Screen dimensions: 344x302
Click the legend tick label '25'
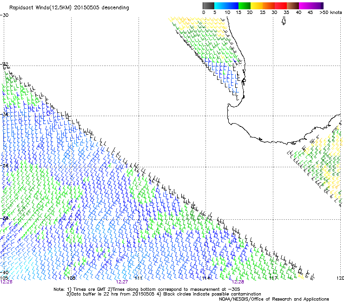(x=263, y=12)
